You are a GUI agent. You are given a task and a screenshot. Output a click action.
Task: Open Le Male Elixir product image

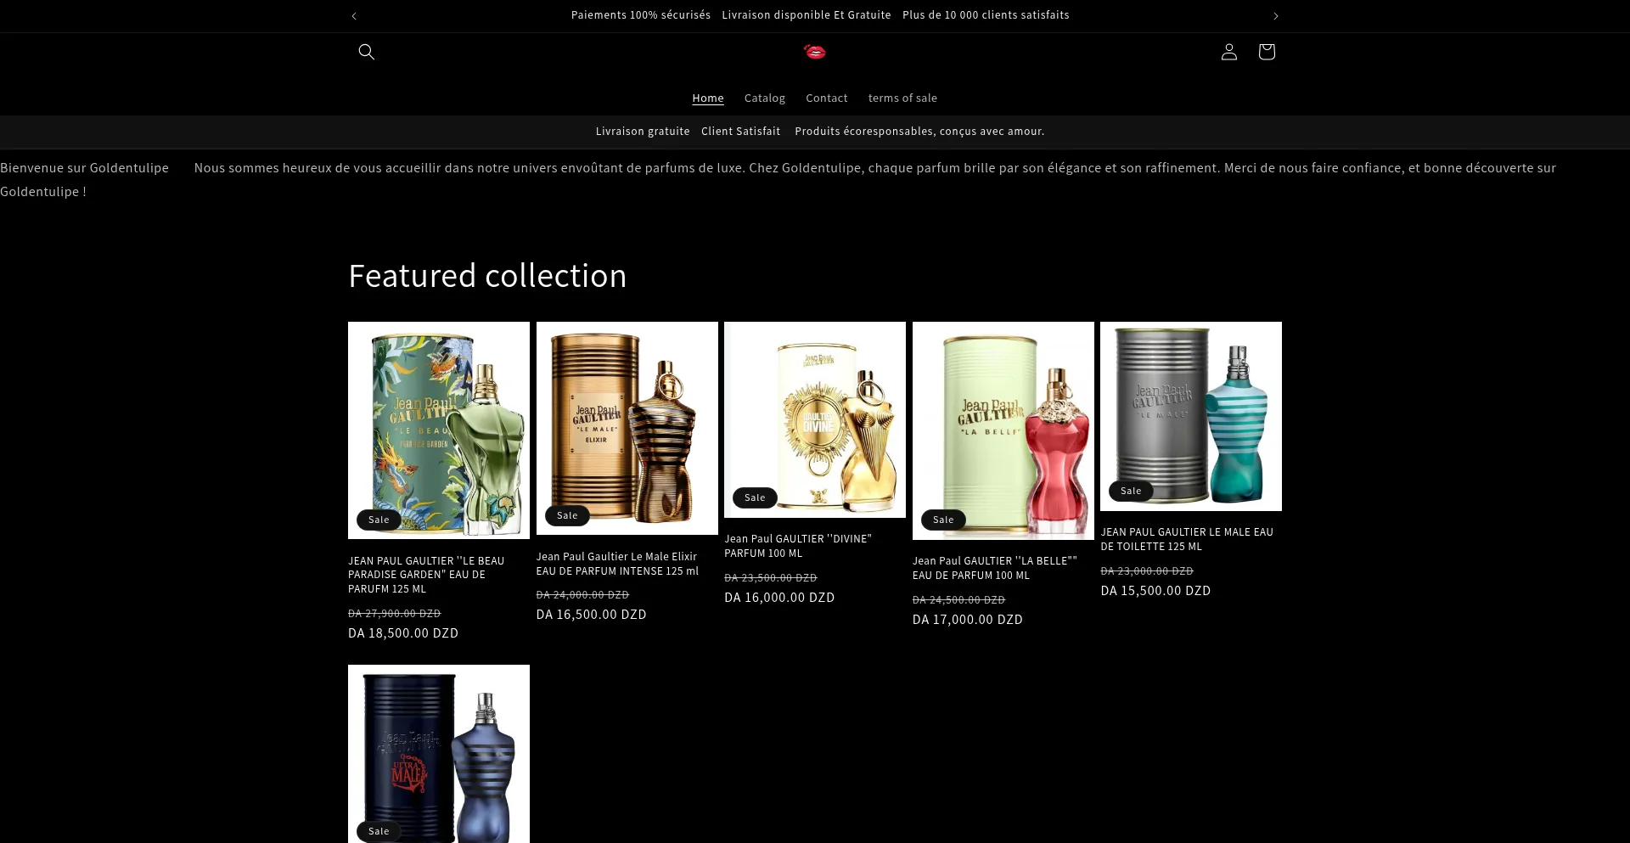point(627,428)
